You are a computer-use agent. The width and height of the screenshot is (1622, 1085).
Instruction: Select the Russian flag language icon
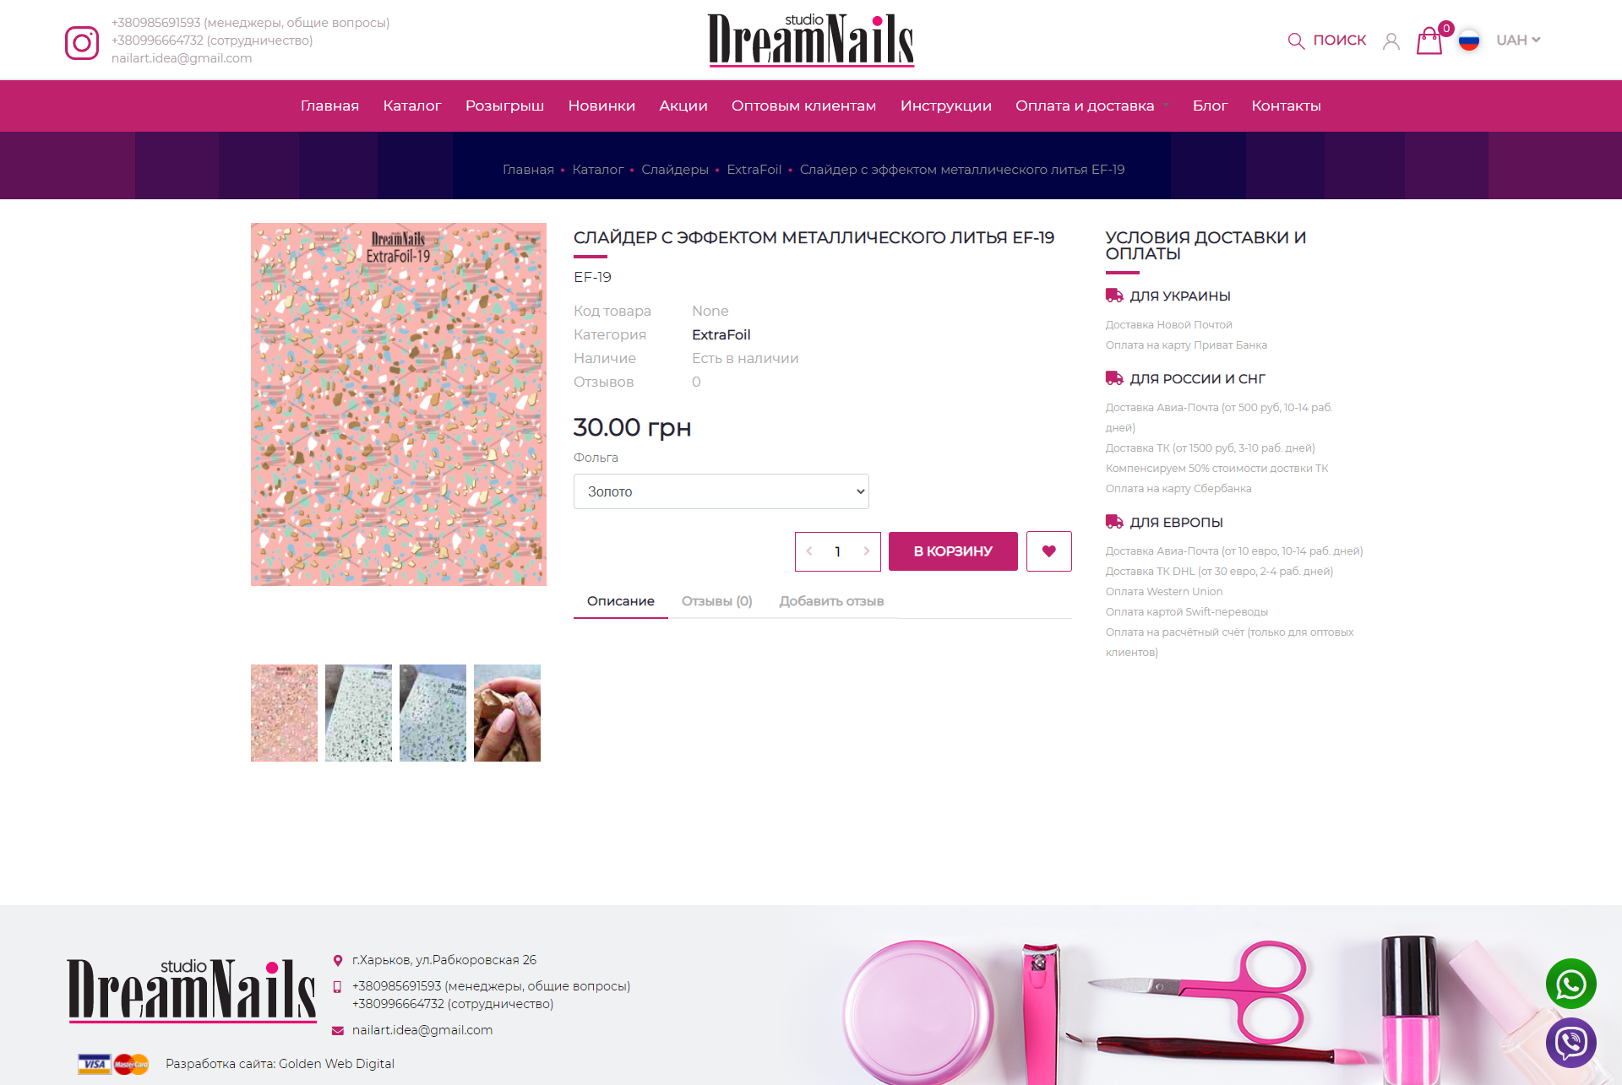[x=1469, y=40]
